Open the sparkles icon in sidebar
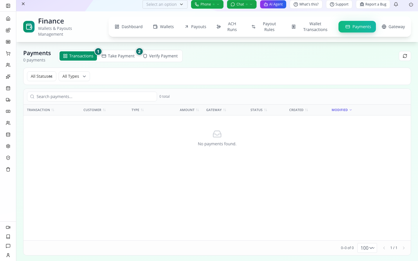Viewport: 418px width, 261px height. click(x=8, y=77)
